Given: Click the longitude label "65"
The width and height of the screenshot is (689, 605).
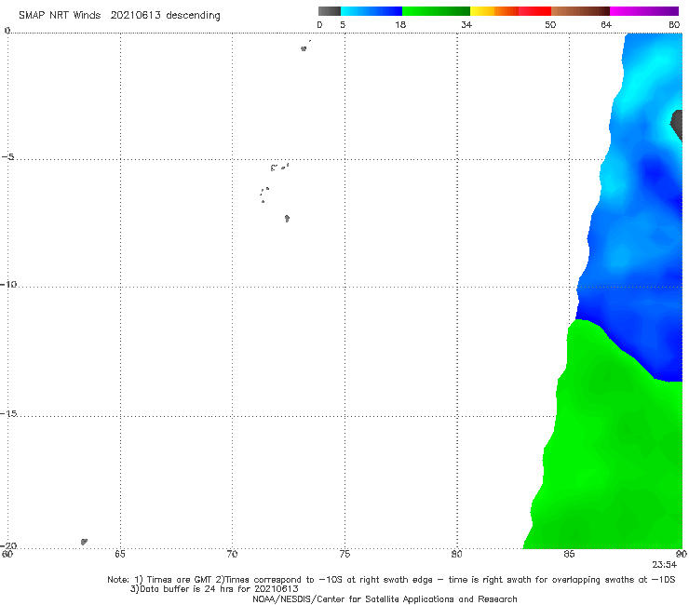Looking at the screenshot, I should pyautogui.click(x=120, y=554).
